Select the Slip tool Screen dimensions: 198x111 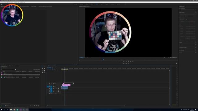point(43,71)
